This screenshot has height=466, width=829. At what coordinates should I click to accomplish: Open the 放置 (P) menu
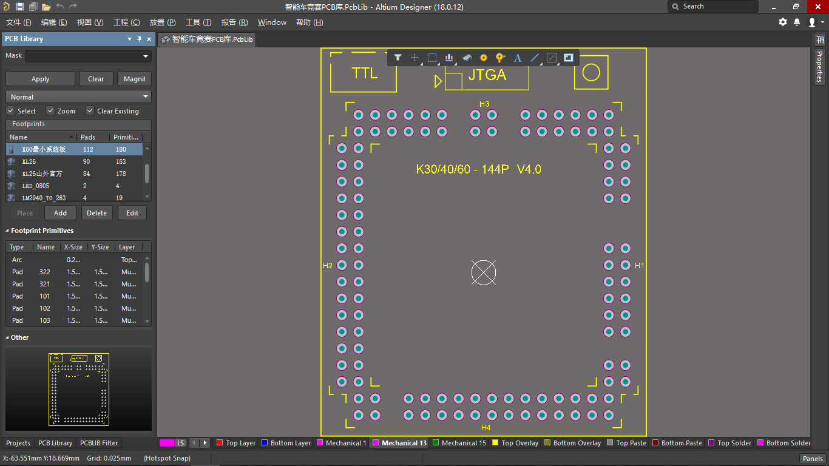[x=163, y=22]
